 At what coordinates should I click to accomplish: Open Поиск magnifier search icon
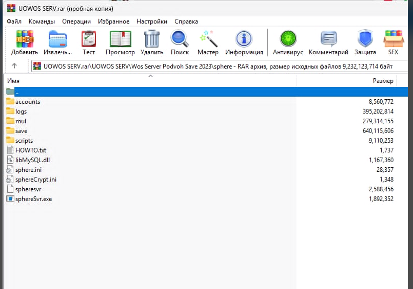click(180, 39)
